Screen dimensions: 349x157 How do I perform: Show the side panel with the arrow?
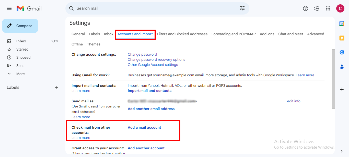tap(342, 151)
